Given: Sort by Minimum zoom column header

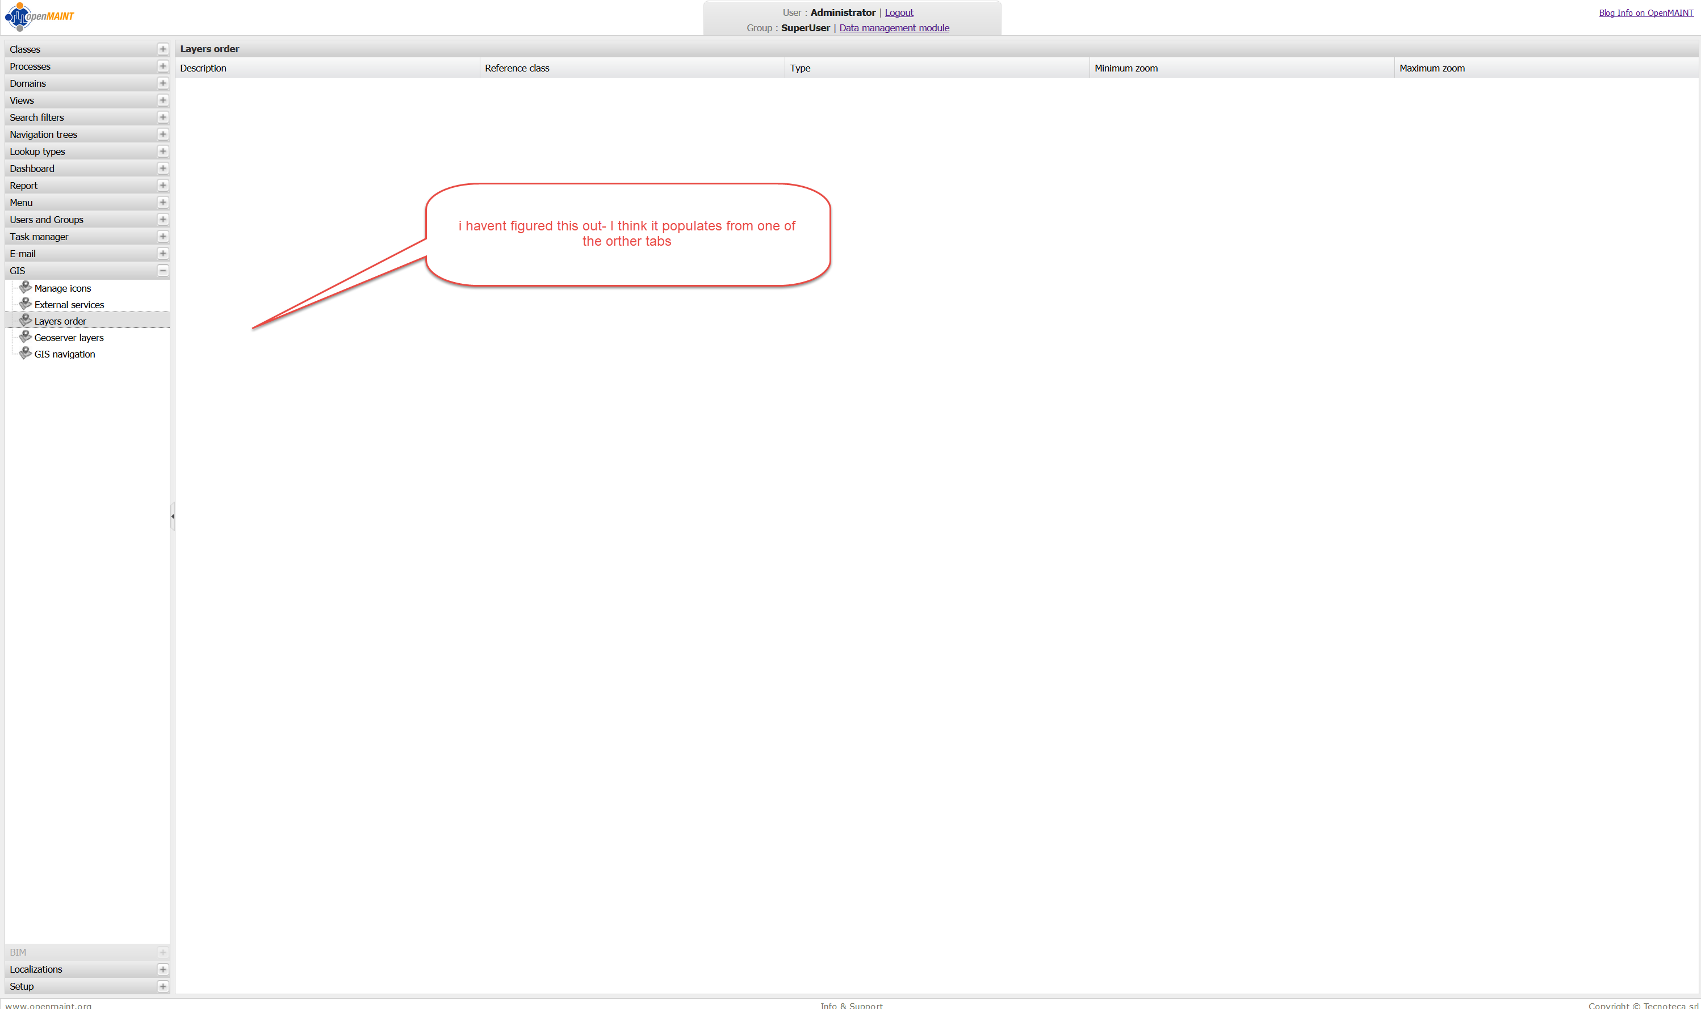Looking at the screenshot, I should click(x=1126, y=68).
